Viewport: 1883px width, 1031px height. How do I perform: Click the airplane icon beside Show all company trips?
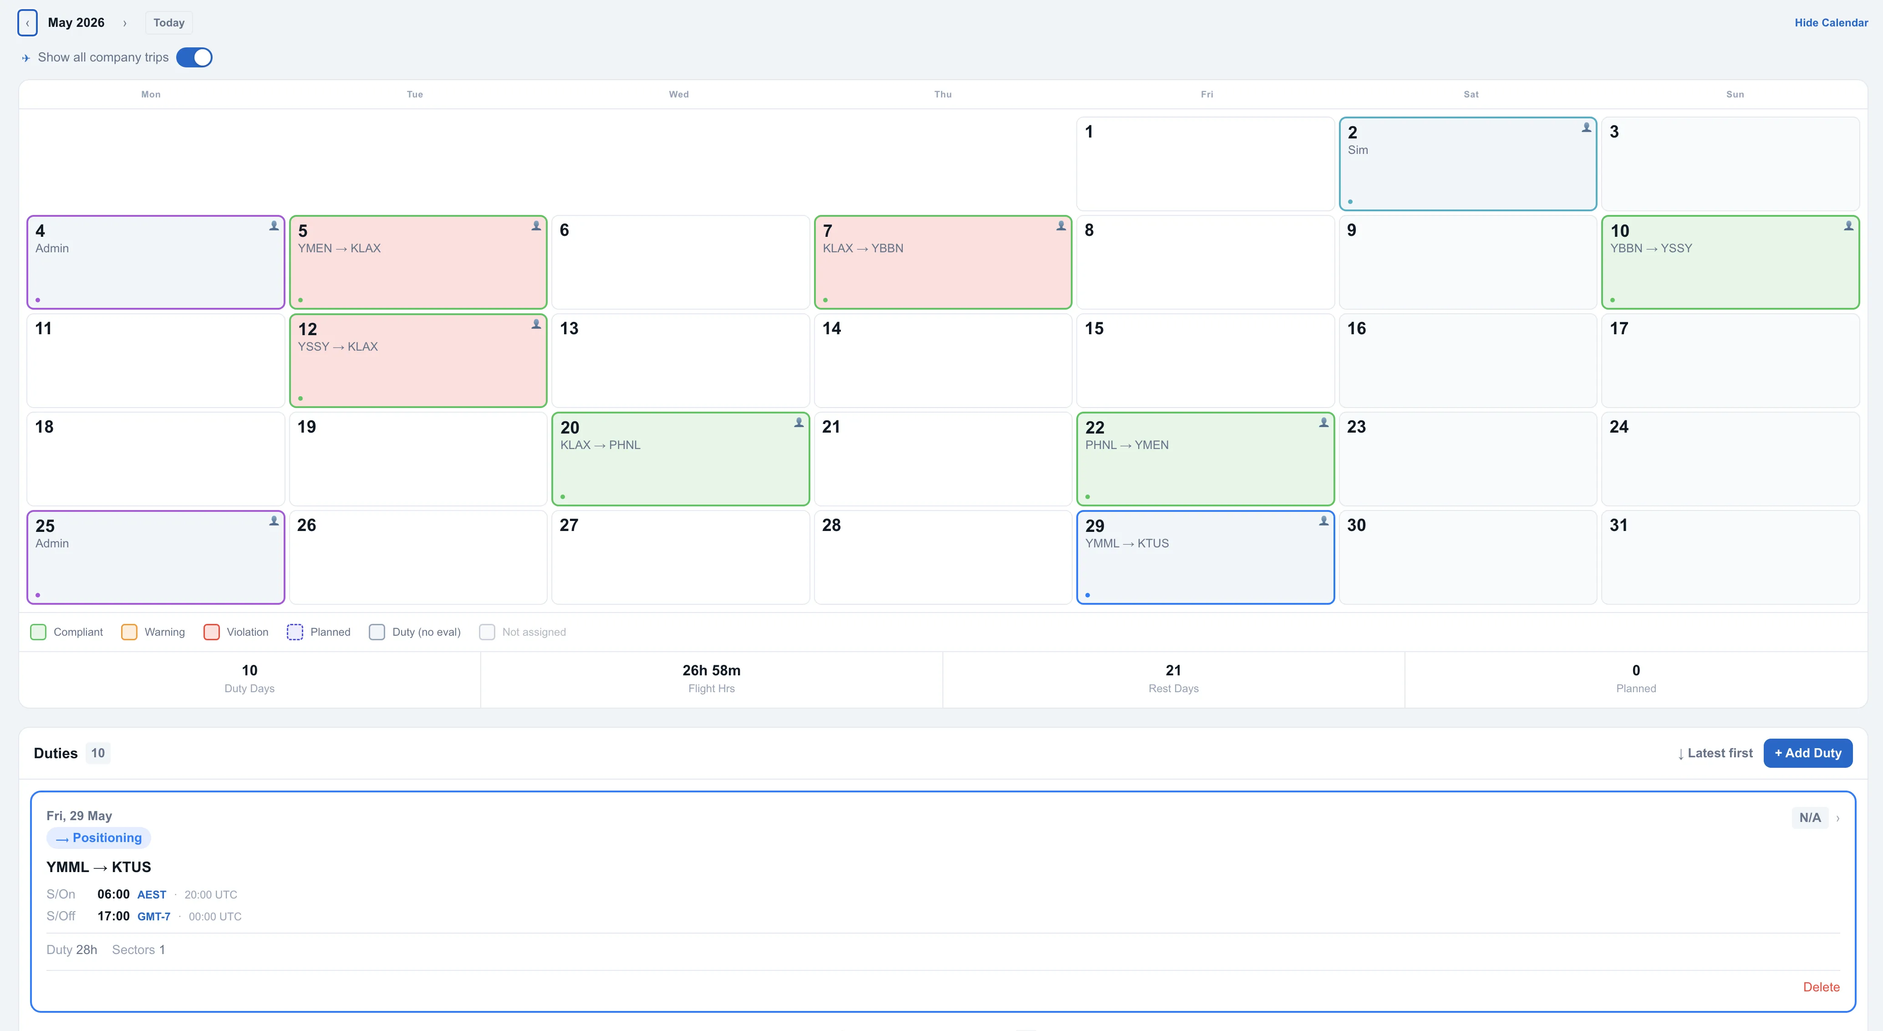25,58
